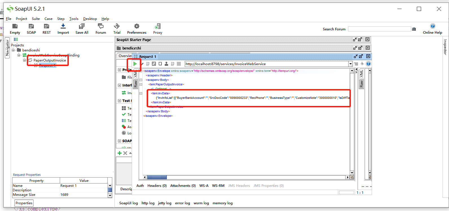449x211 pixels.
Task: Open the http log tab
Action: coord(148,203)
